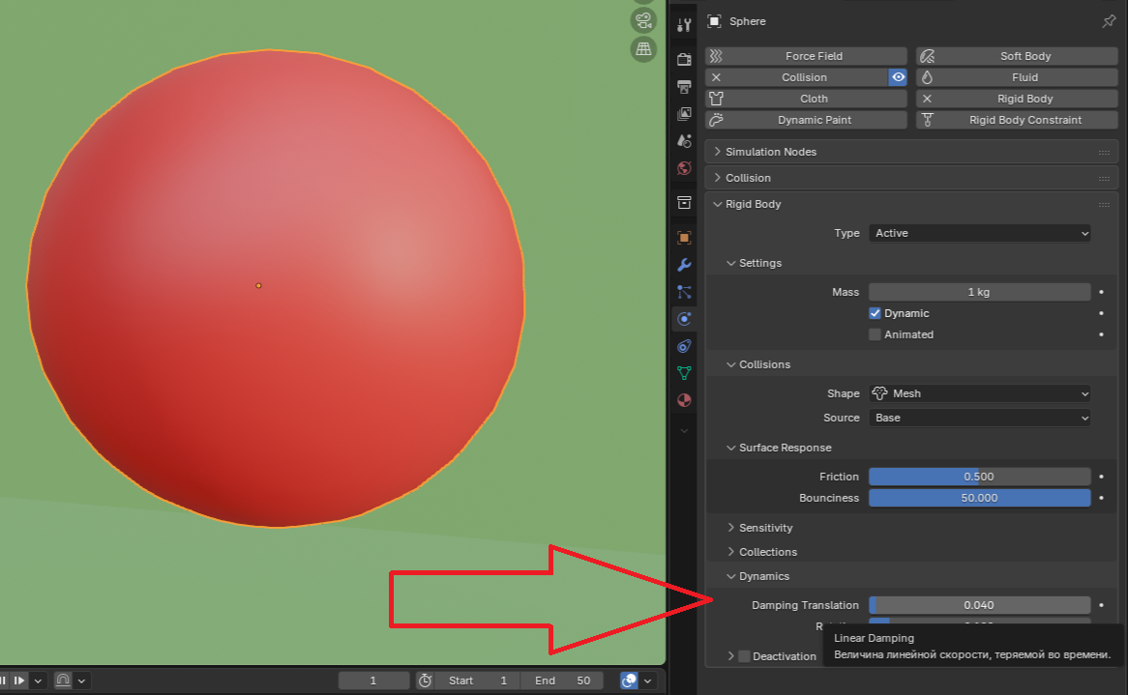Image resolution: width=1128 pixels, height=695 pixels.
Task: Enable the Animated rigid body option
Action: click(x=875, y=333)
